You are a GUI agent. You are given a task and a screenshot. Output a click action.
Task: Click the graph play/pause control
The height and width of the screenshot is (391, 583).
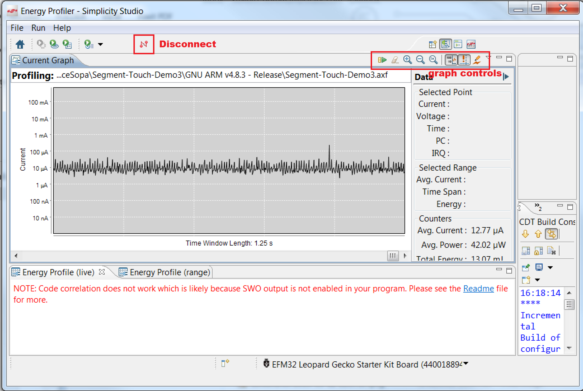coord(382,60)
